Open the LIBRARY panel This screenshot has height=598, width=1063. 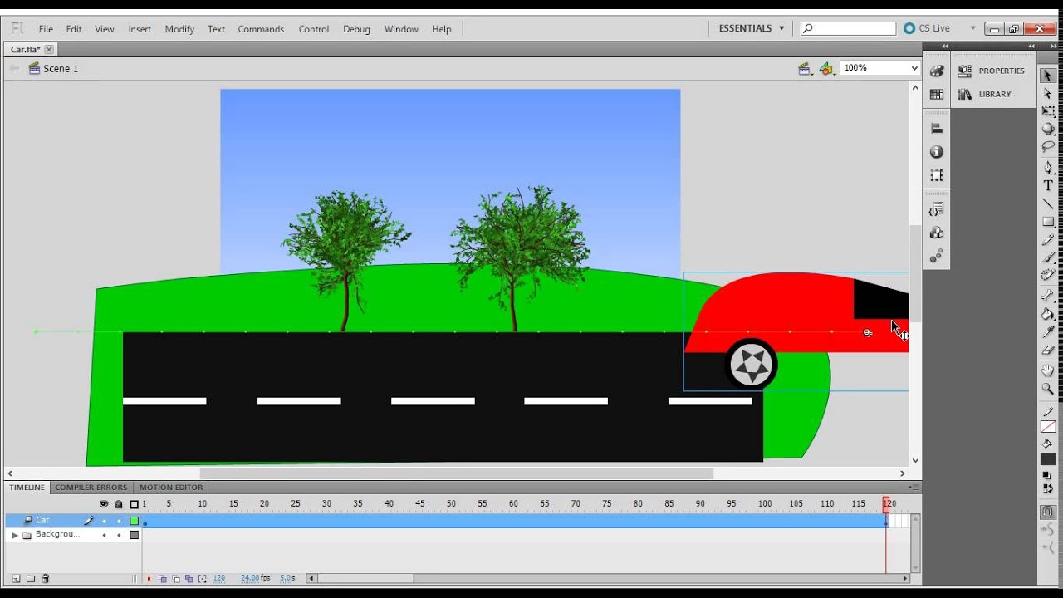(986, 94)
